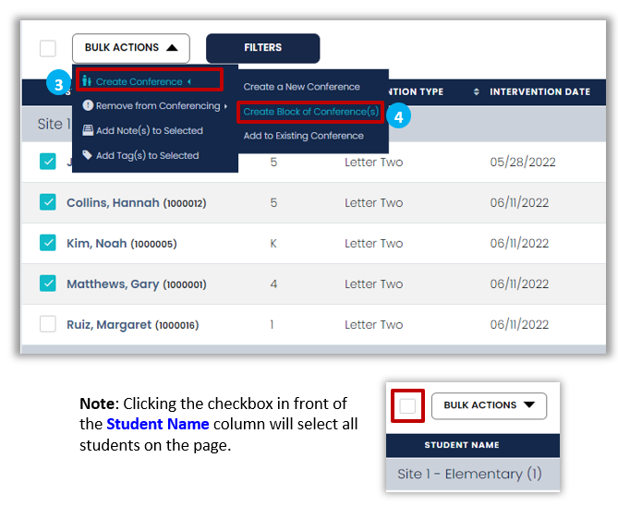Viewport: 618px width, 506px height.
Task: Click the 05/28/2022 intervention date cell
Action: click(x=523, y=162)
